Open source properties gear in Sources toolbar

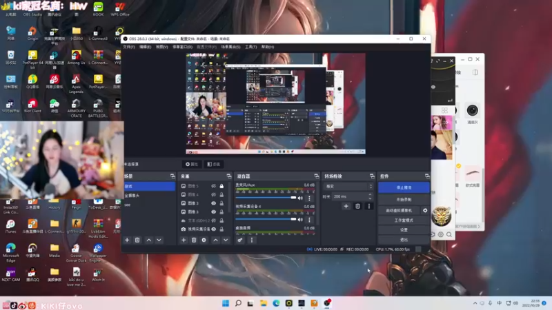[x=204, y=240]
